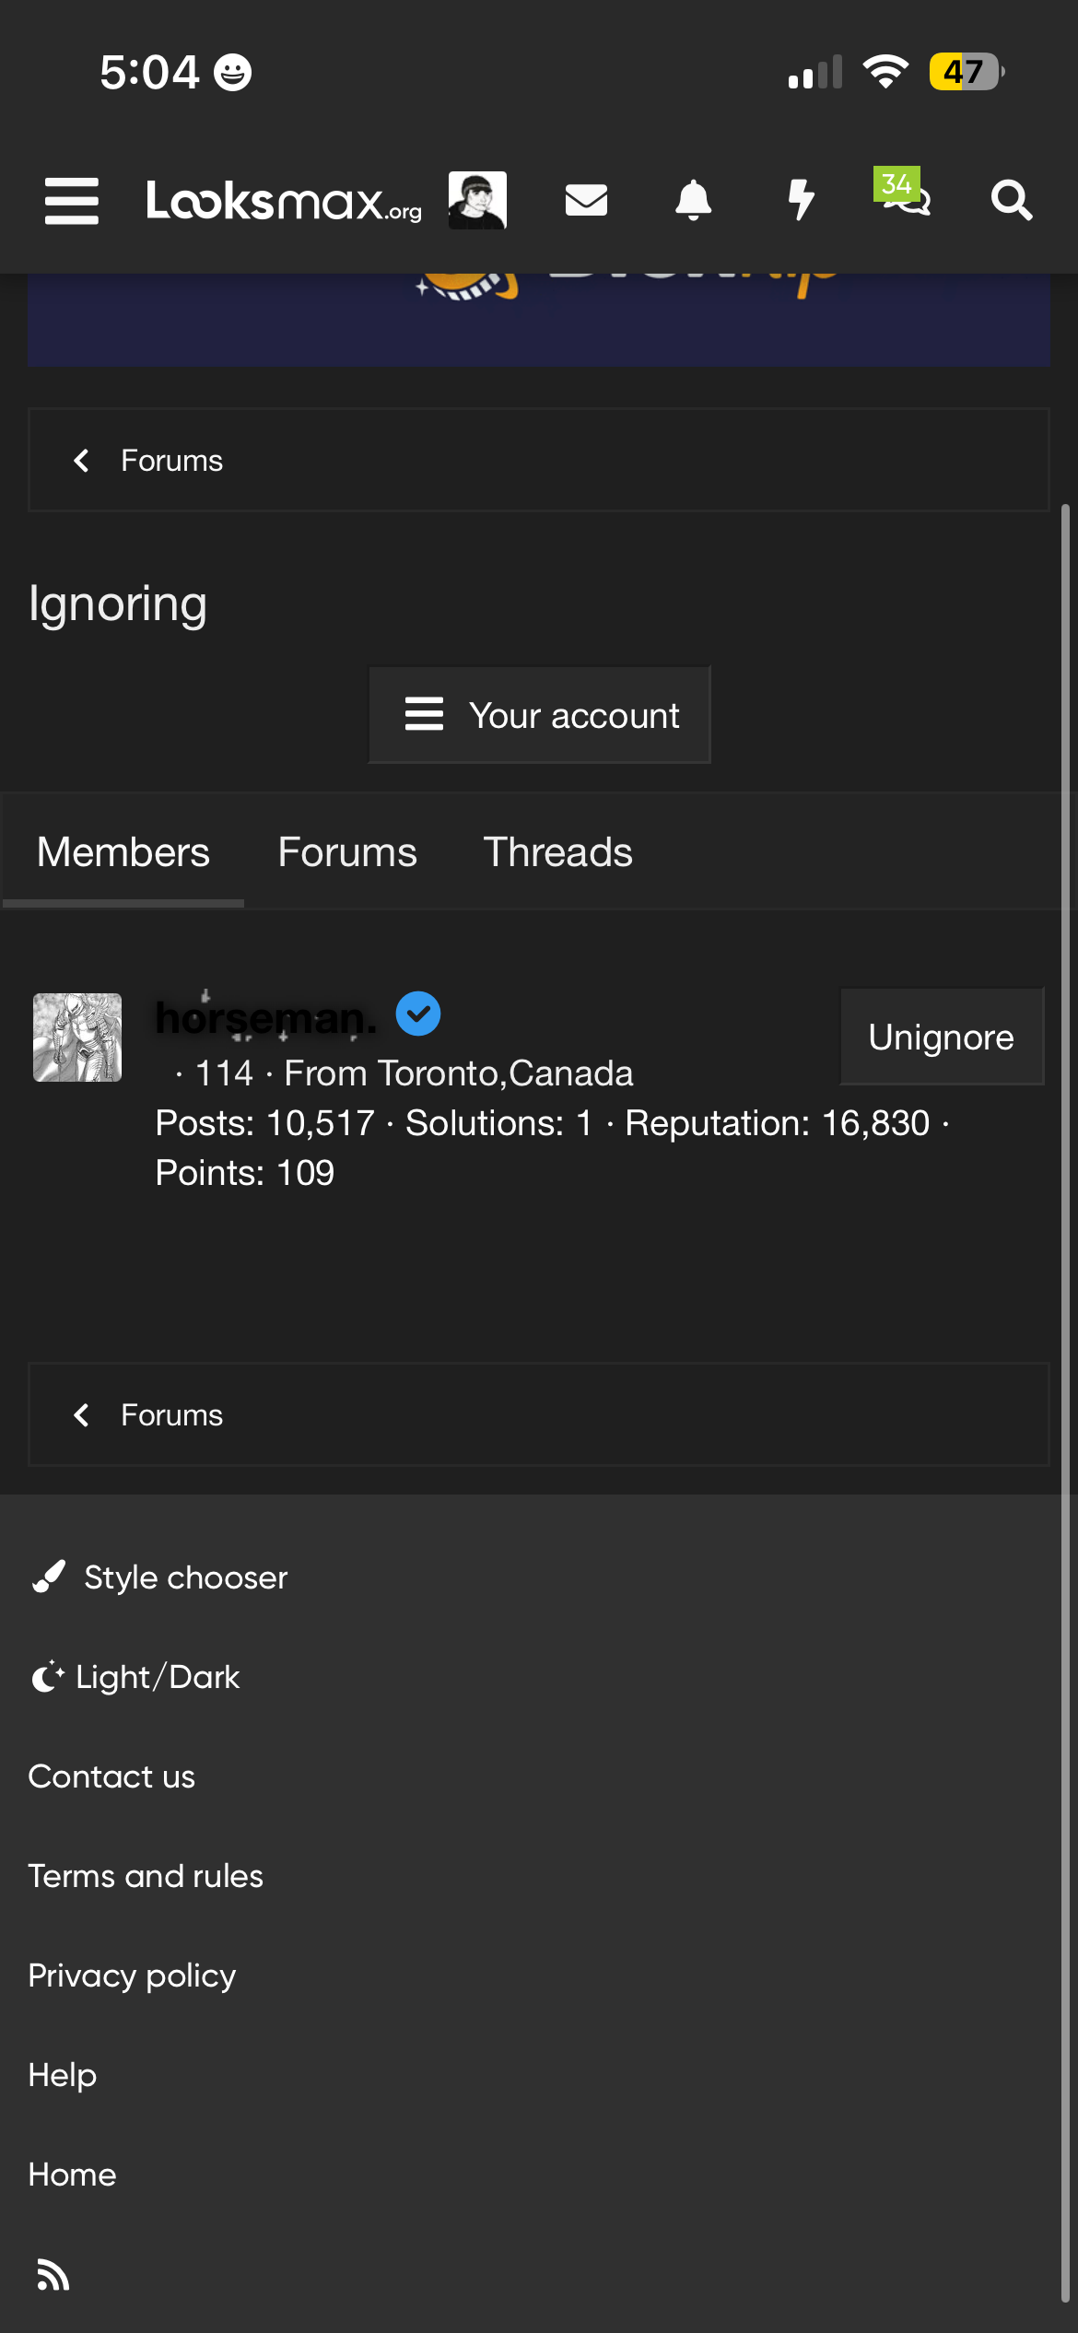Switch to the Threads tab
Viewport: 1078px width, 2333px height.
[557, 852]
